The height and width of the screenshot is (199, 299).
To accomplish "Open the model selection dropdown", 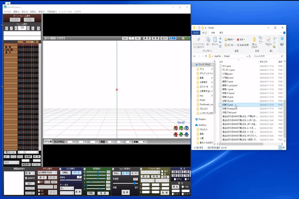I will (47, 172).
